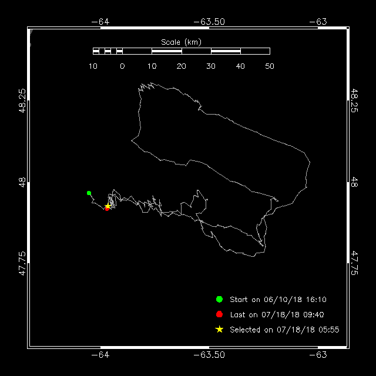Screen dimensions: 376x376
Task: Click the bottom longitude label '-63.50'
Action: pyautogui.click(x=209, y=355)
